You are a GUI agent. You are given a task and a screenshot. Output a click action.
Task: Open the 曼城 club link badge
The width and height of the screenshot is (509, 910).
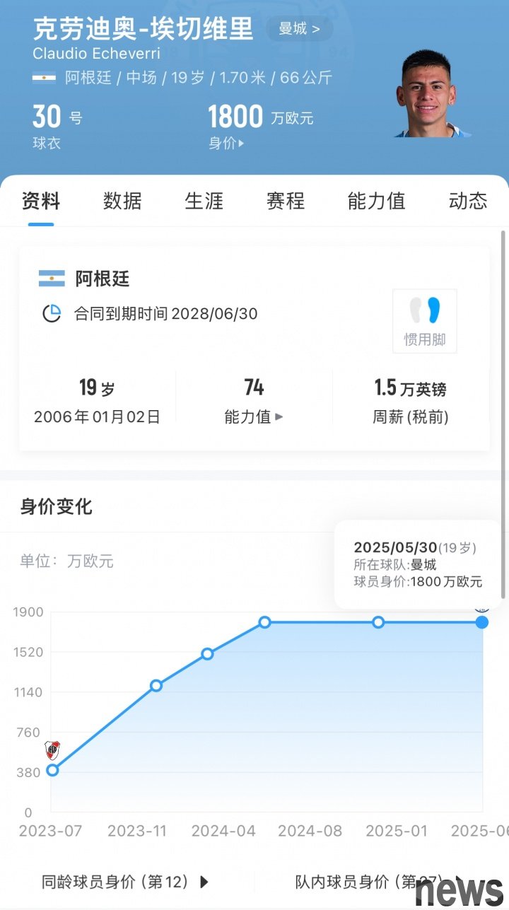pyautogui.click(x=300, y=29)
